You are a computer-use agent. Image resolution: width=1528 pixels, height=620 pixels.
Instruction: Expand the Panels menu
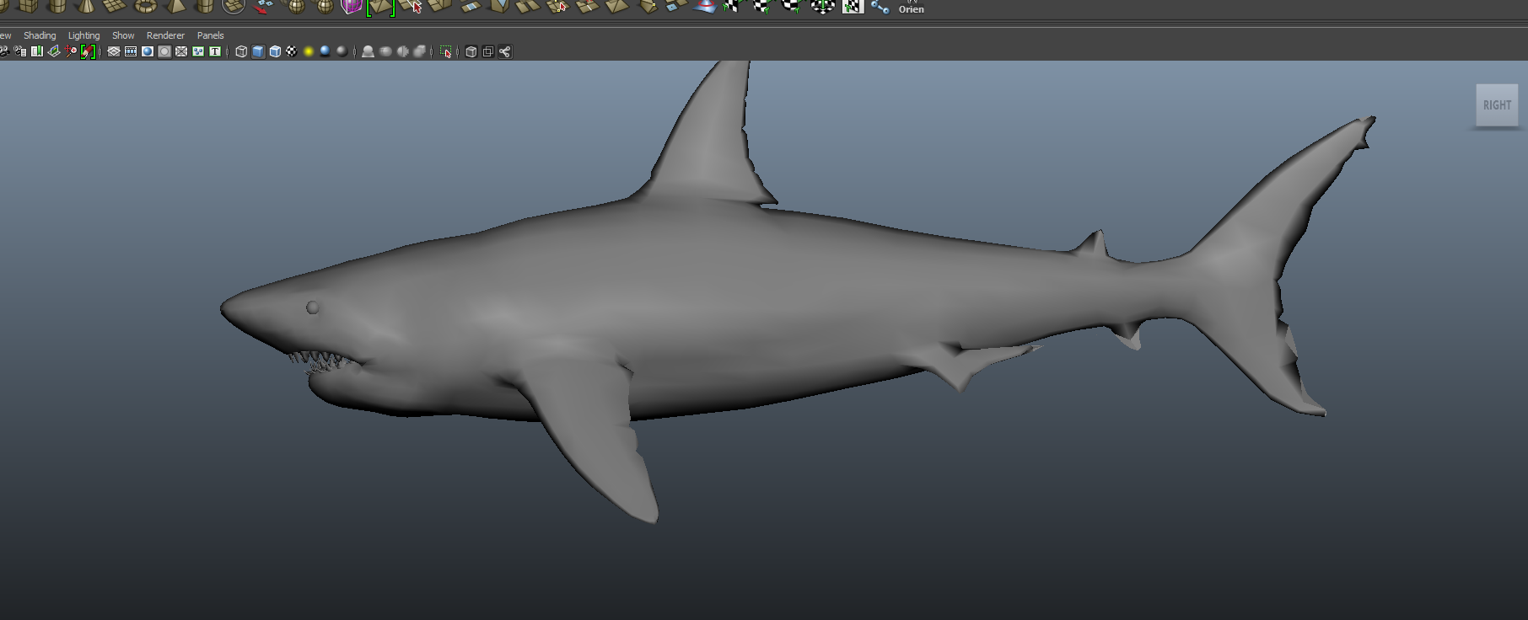pyautogui.click(x=210, y=35)
